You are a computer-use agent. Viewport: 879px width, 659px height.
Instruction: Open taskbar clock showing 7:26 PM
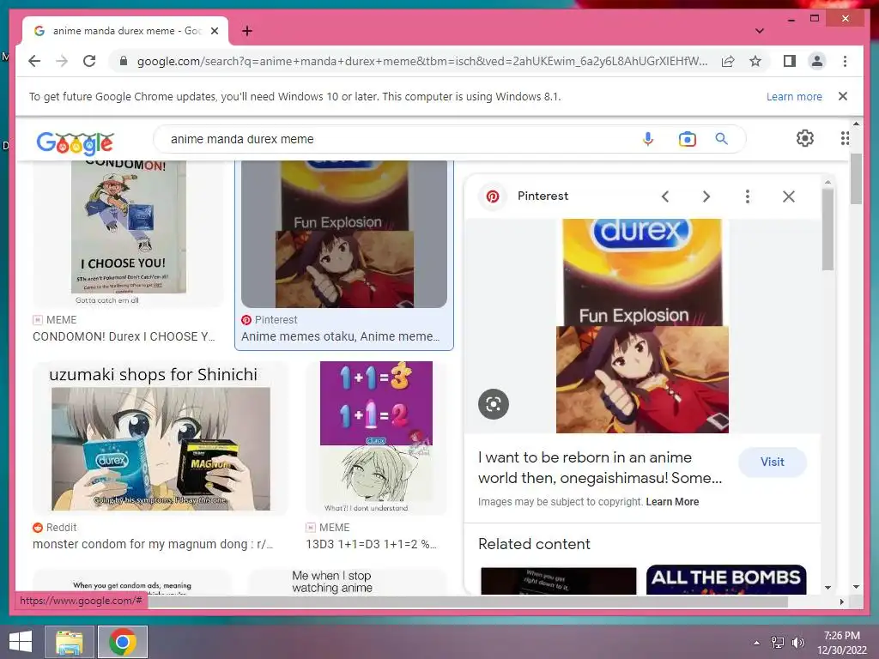841,643
